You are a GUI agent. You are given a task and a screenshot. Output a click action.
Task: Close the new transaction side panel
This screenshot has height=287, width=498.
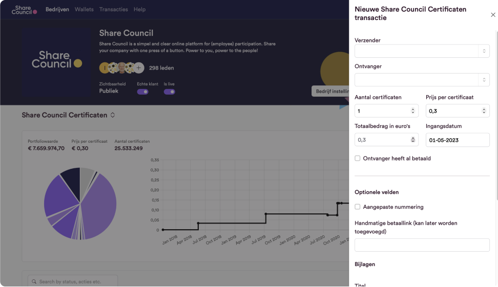pos(493,15)
